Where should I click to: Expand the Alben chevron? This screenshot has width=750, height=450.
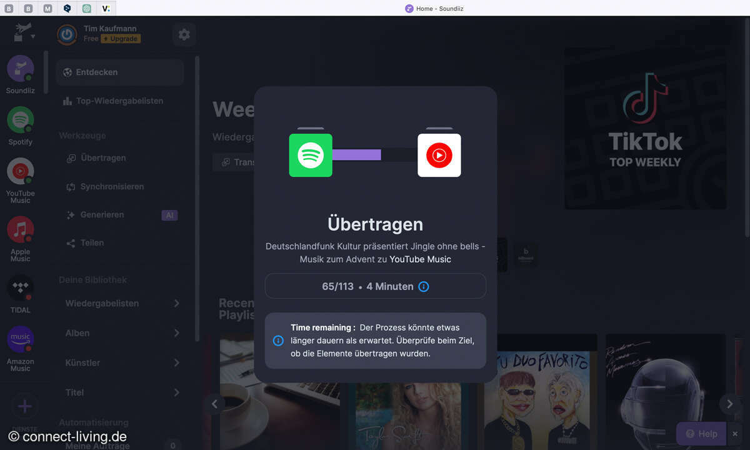[x=176, y=333]
